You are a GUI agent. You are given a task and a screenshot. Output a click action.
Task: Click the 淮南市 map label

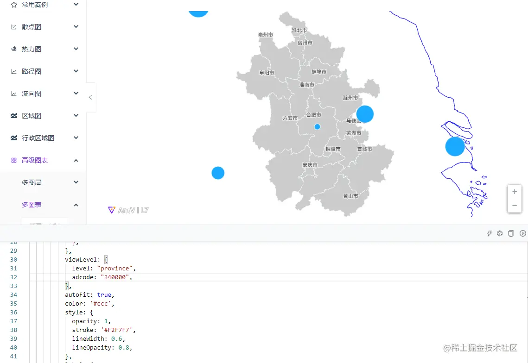[x=307, y=85]
